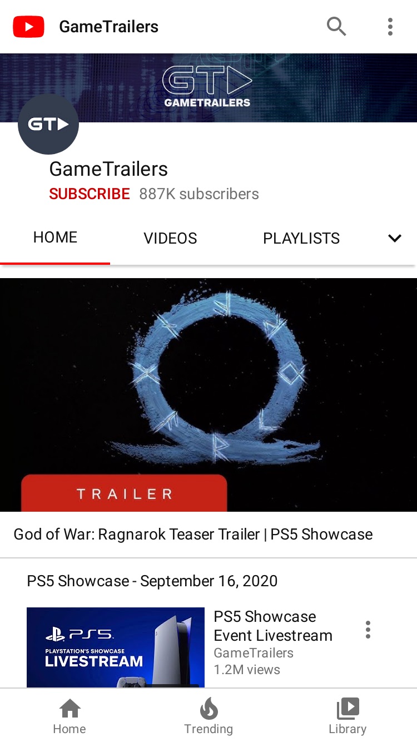Select the channel HOME tab

click(55, 238)
